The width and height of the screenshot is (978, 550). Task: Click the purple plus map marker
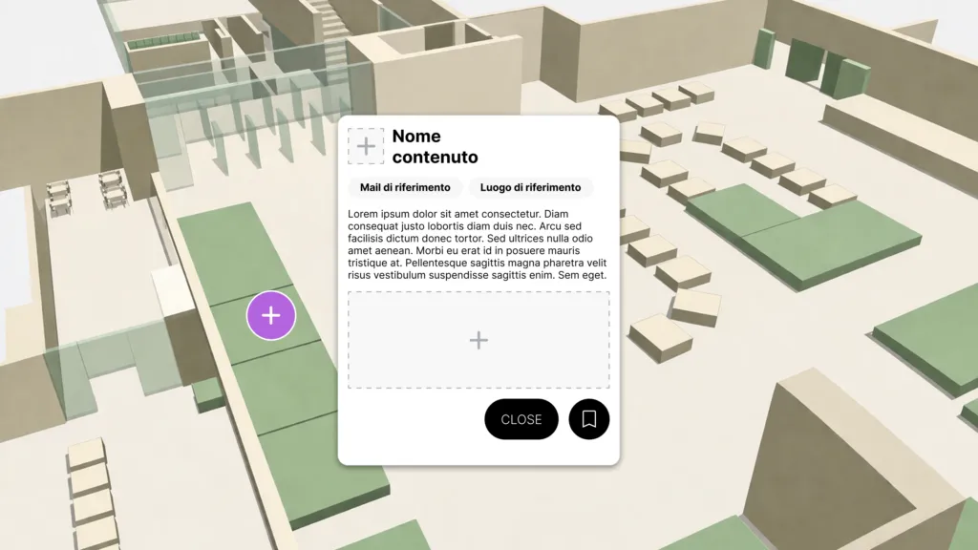(x=271, y=316)
